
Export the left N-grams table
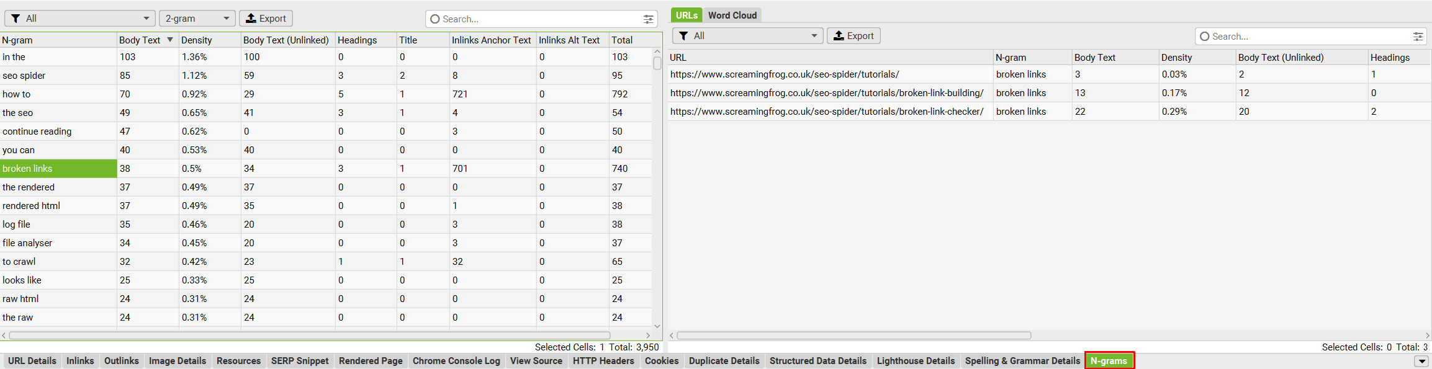(x=266, y=19)
